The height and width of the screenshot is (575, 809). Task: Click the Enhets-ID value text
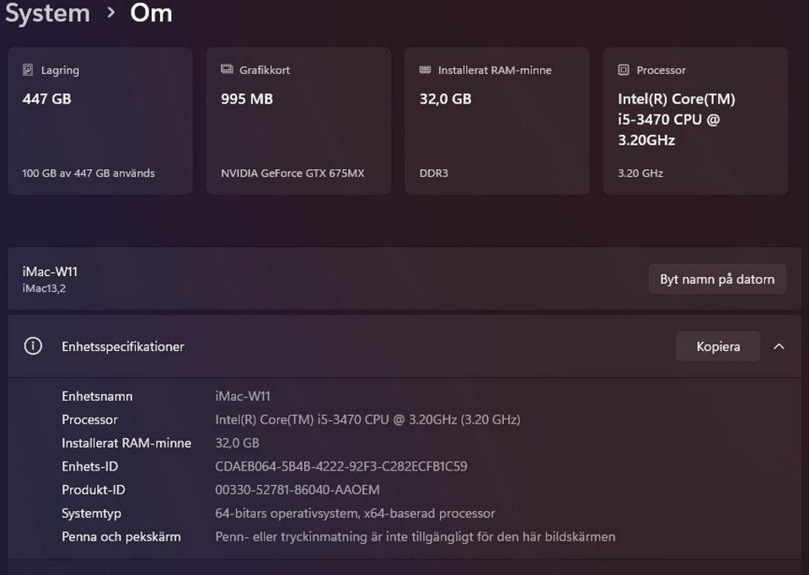(341, 466)
